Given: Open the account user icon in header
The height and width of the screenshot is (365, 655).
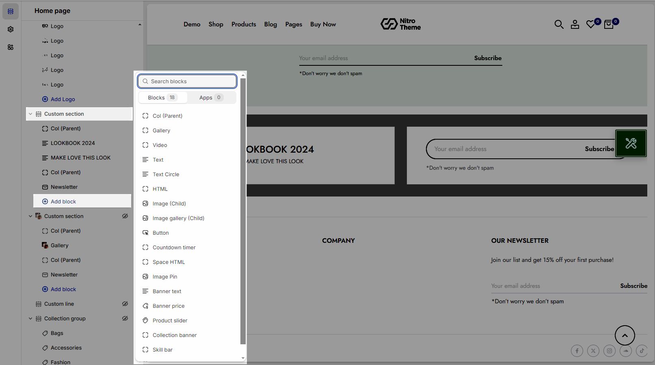Looking at the screenshot, I should tap(575, 24).
